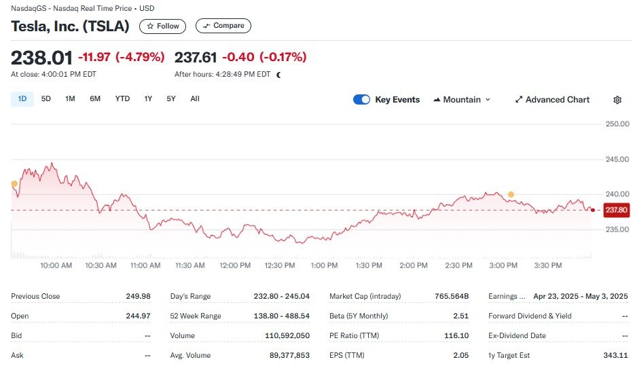
Task: Click the star Follow button
Action: click(162, 26)
